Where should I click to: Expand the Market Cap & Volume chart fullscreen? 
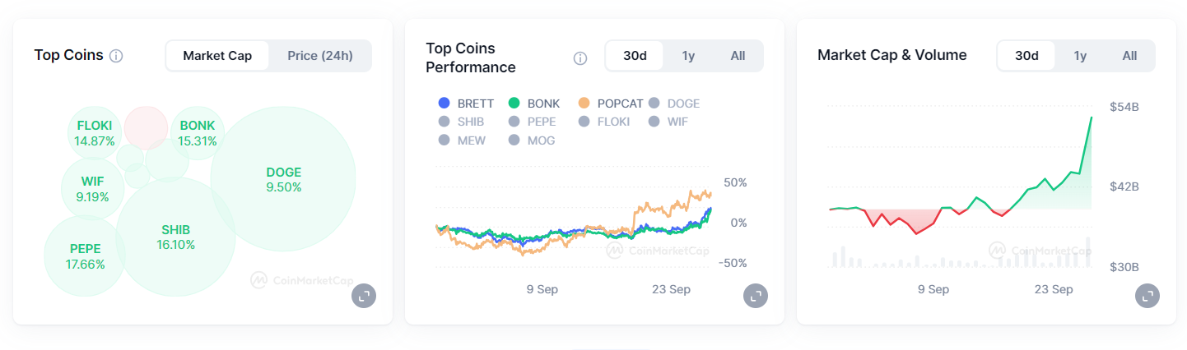coord(1147,296)
